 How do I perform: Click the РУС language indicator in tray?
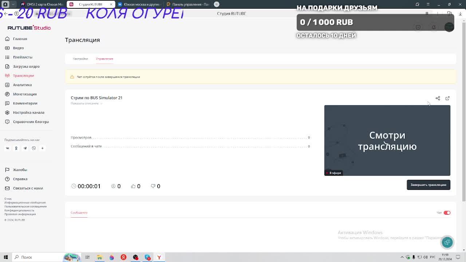[433, 257]
